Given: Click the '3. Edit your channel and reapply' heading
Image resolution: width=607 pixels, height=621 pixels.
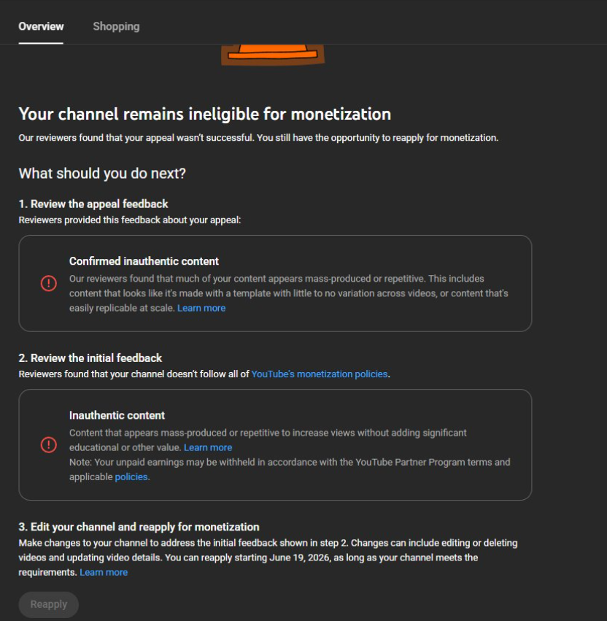Looking at the screenshot, I should click(139, 527).
